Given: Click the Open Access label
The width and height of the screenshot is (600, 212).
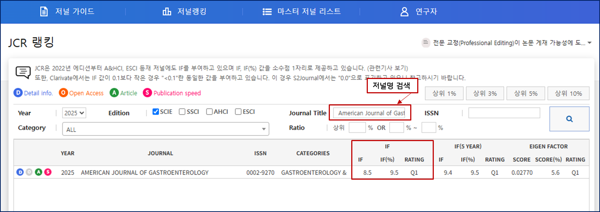Looking at the screenshot, I should pyautogui.click(x=86, y=93).
